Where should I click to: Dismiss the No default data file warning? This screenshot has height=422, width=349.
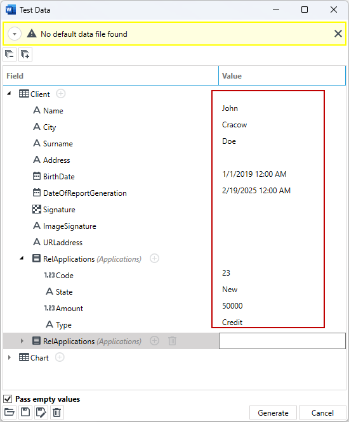coord(338,34)
